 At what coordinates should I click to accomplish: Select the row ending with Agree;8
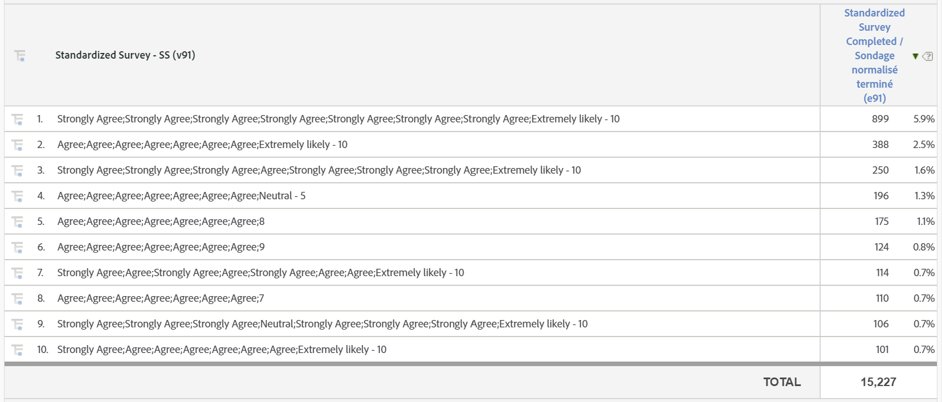(x=161, y=221)
